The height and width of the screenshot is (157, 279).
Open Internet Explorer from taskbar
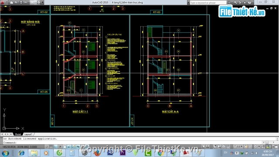(21, 153)
